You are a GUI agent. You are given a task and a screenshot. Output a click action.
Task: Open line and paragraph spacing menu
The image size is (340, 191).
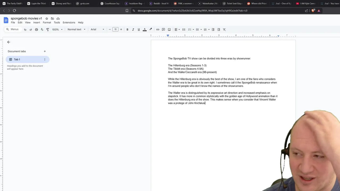pyautogui.click(x=184, y=29)
